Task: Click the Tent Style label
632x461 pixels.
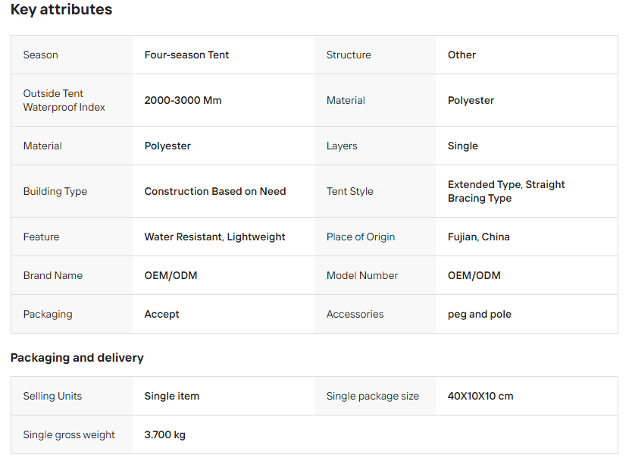Action: (349, 191)
